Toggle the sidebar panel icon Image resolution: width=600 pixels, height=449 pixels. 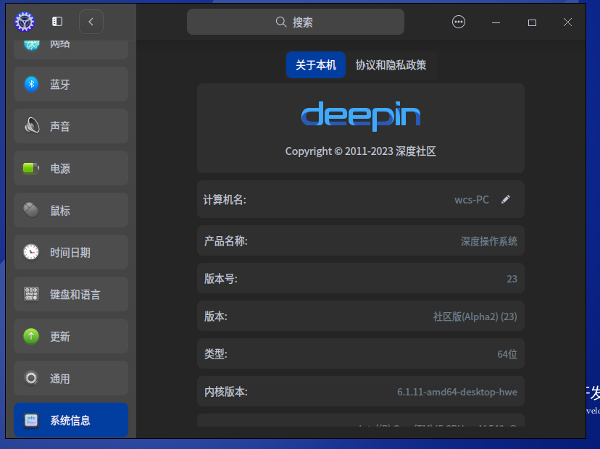pyautogui.click(x=57, y=21)
